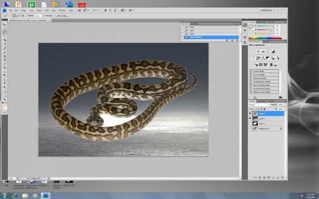319x199 pixels.
Task: Hide the sky gradient thumbnail layer
Action: coord(250,118)
